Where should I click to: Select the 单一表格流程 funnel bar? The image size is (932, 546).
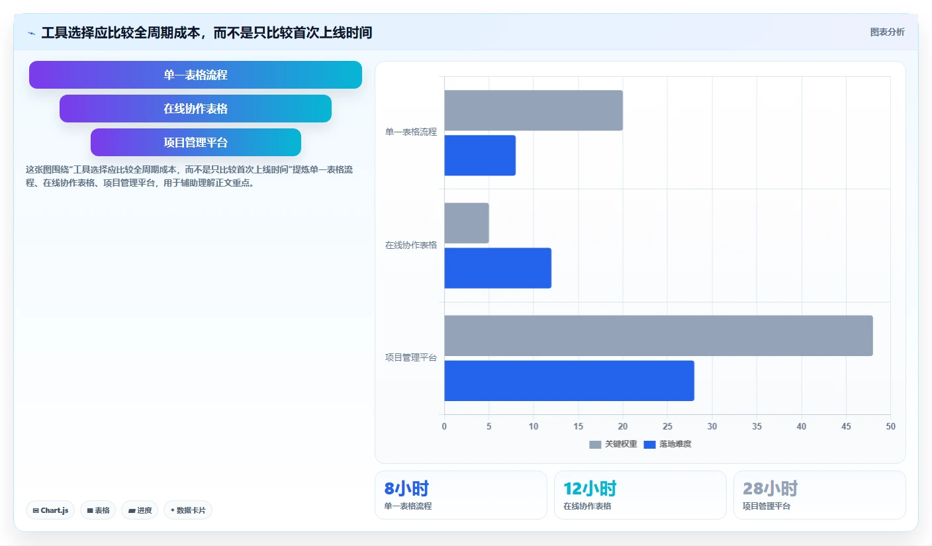point(195,75)
